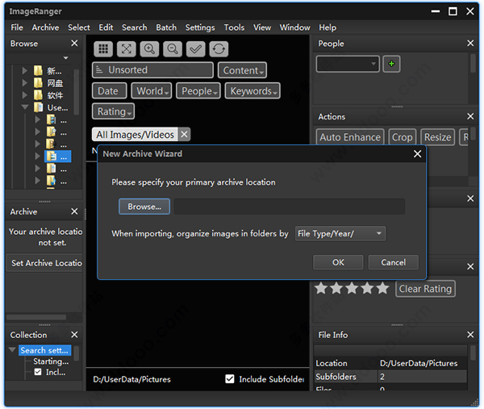Viewport: 484px width, 409px height.
Task: Click the archive location path field
Action: click(x=290, y=207)
